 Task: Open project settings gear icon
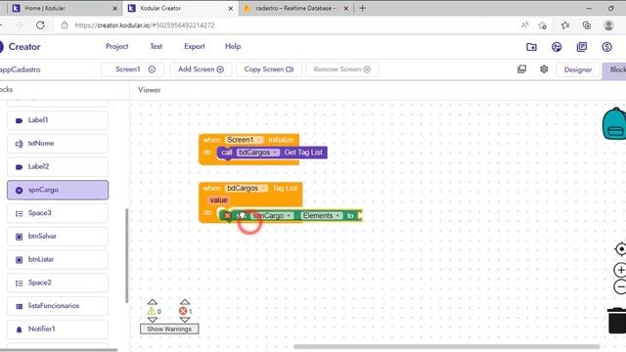coord(544,69)
